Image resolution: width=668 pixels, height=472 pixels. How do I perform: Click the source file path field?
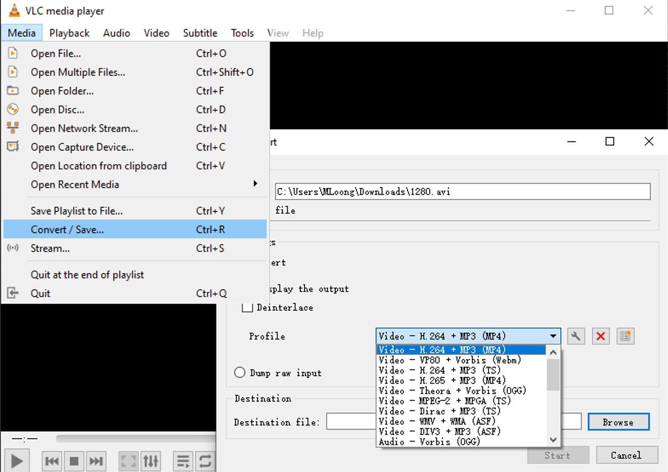(x=462, y=191)
